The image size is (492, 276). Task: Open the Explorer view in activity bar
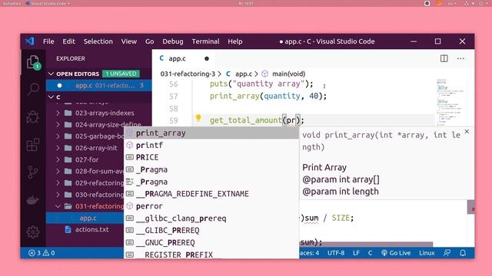(x=33, y=62)
